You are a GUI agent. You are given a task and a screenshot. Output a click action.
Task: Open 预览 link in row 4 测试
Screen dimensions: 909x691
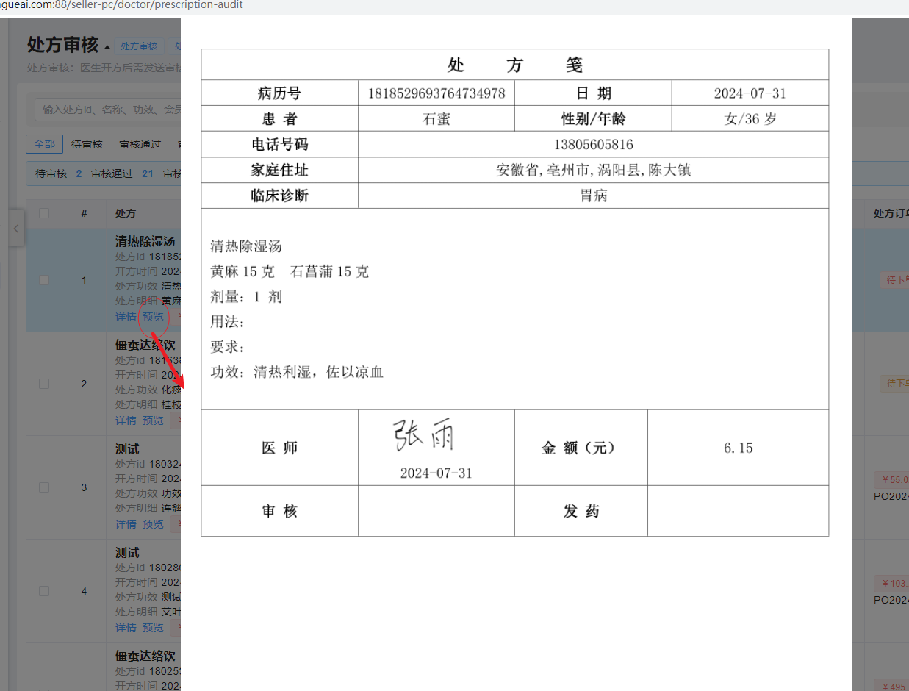153,628
